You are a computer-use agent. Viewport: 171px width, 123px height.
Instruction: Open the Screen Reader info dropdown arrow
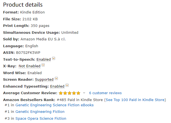(x=56, y=79)
